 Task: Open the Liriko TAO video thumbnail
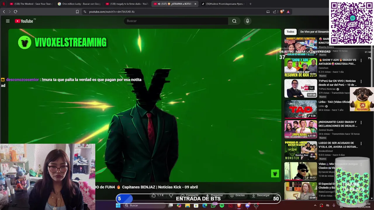pyautogui.click(x=301, y=109)
